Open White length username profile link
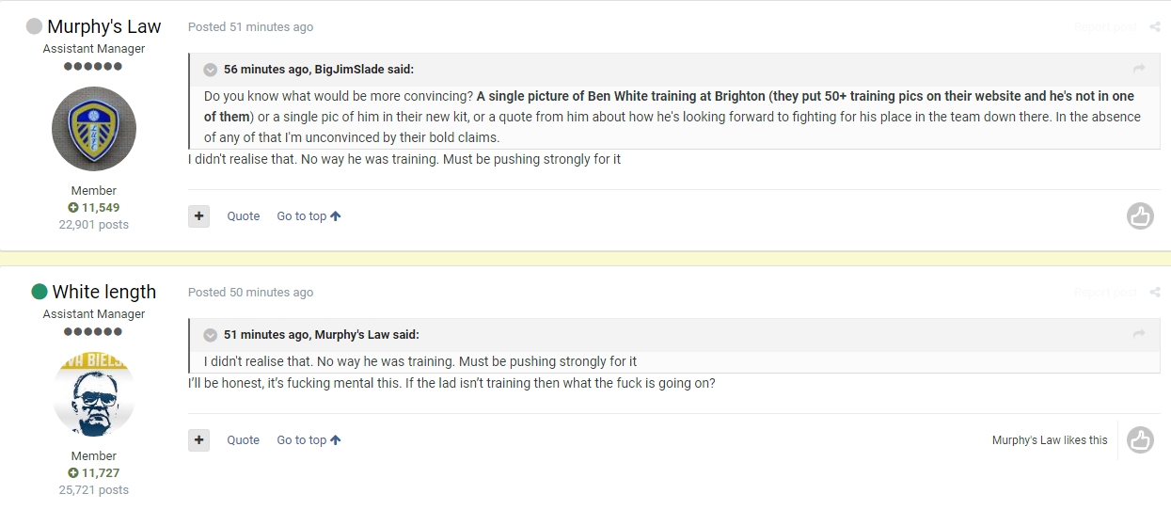1171x510 pixels. [x=103, y=292]
